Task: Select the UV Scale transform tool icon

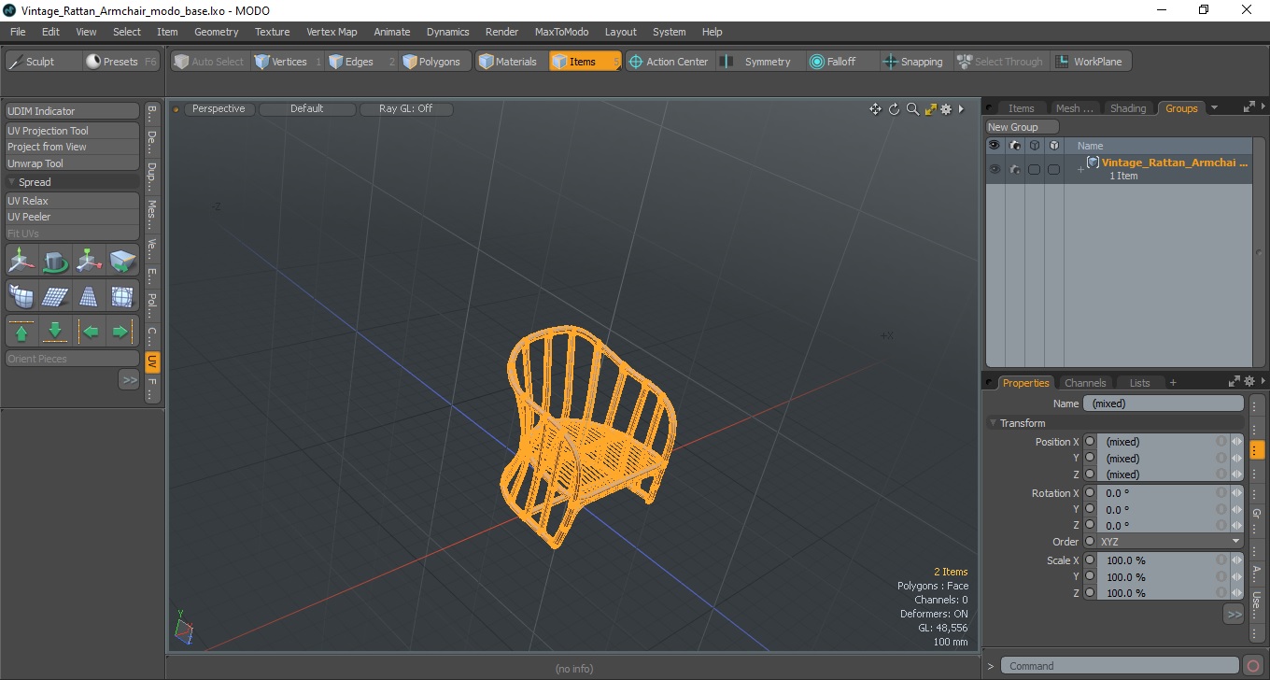Action: click(89, 262)
